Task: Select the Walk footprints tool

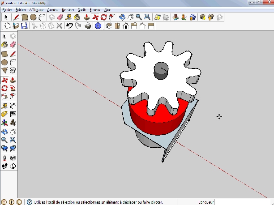Action: pyautogui.click(x=4, y=166)
